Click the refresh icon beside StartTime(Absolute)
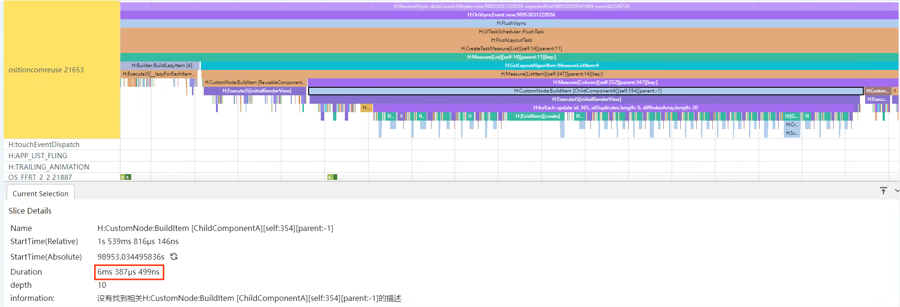 [x=174, y=257]
